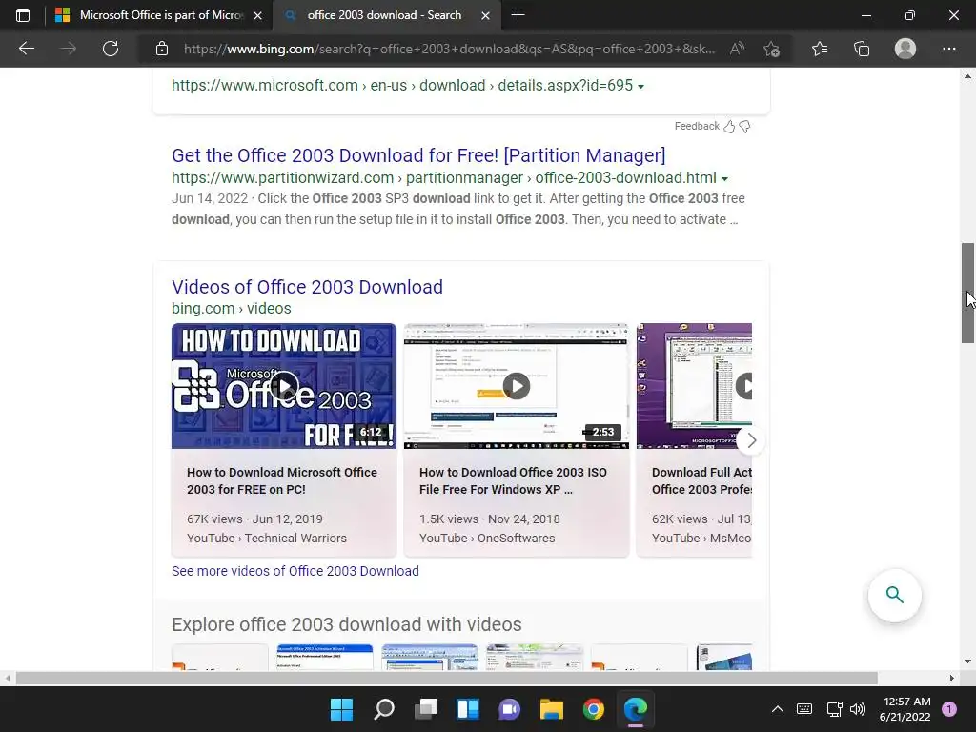976x732 pixels.
Task: Click the vertical scrollbar thumb
Action: [967, 293]
